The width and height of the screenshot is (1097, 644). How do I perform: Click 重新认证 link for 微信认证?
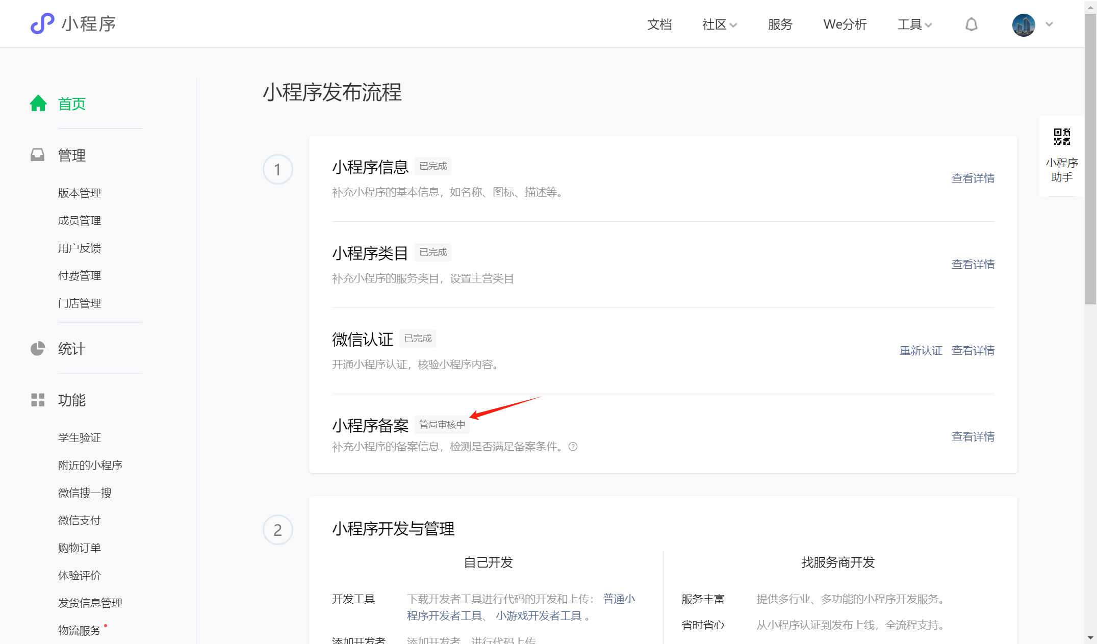point(921,350)
